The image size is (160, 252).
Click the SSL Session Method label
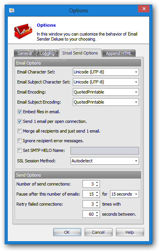pyautogui.click(x=36, y=161)
